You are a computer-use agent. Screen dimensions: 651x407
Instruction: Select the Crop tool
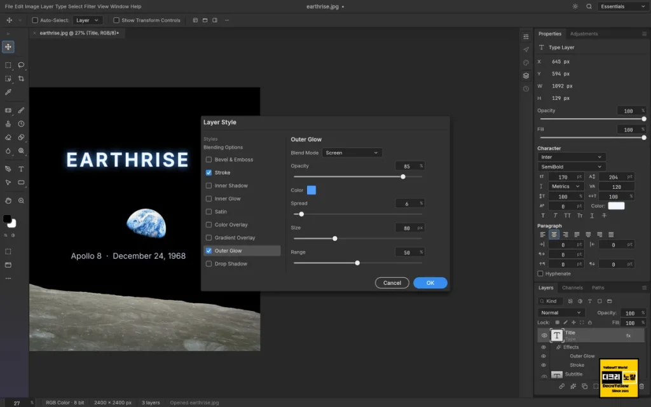point(21,78)
